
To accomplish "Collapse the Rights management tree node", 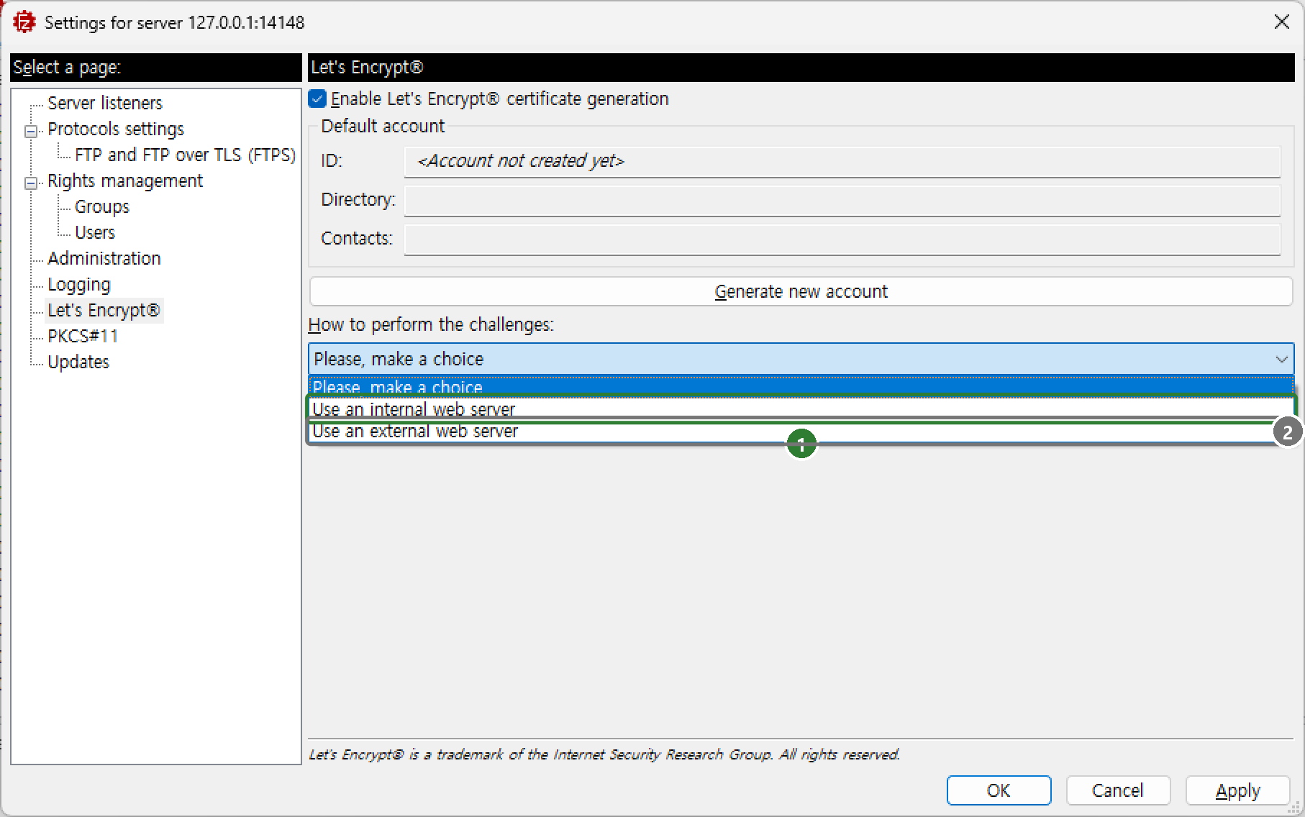I will 31,183.
